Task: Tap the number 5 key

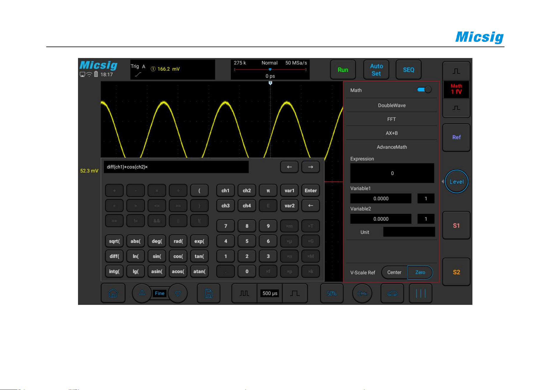Action: tap(247, 241)
